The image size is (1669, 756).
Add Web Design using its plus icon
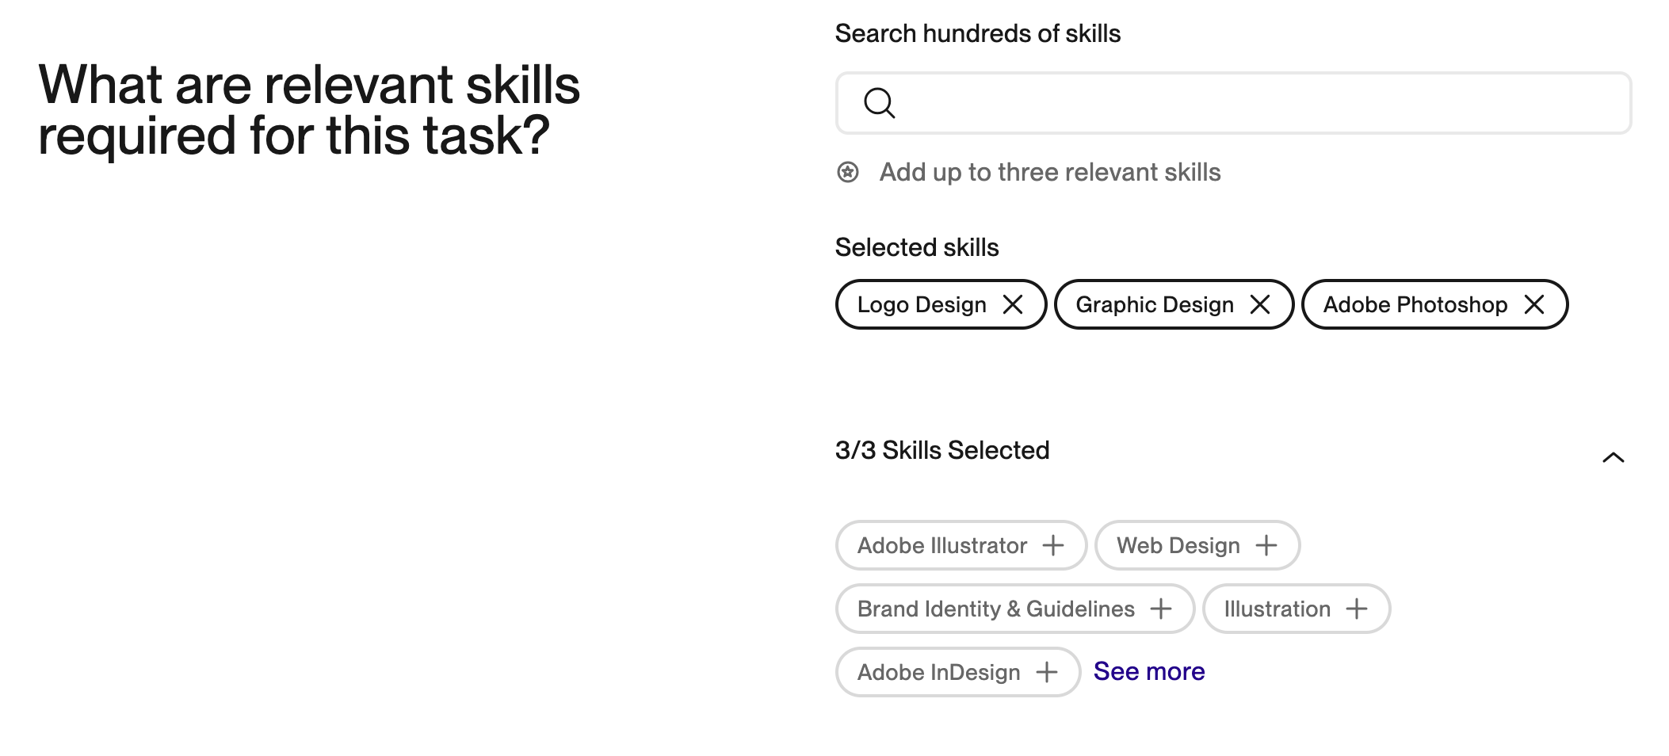pyautogui.click(x=1266, y=545)
